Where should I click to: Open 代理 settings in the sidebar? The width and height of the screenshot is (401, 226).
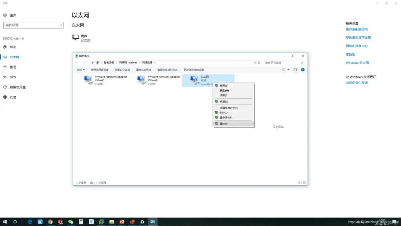coord(14,97)
